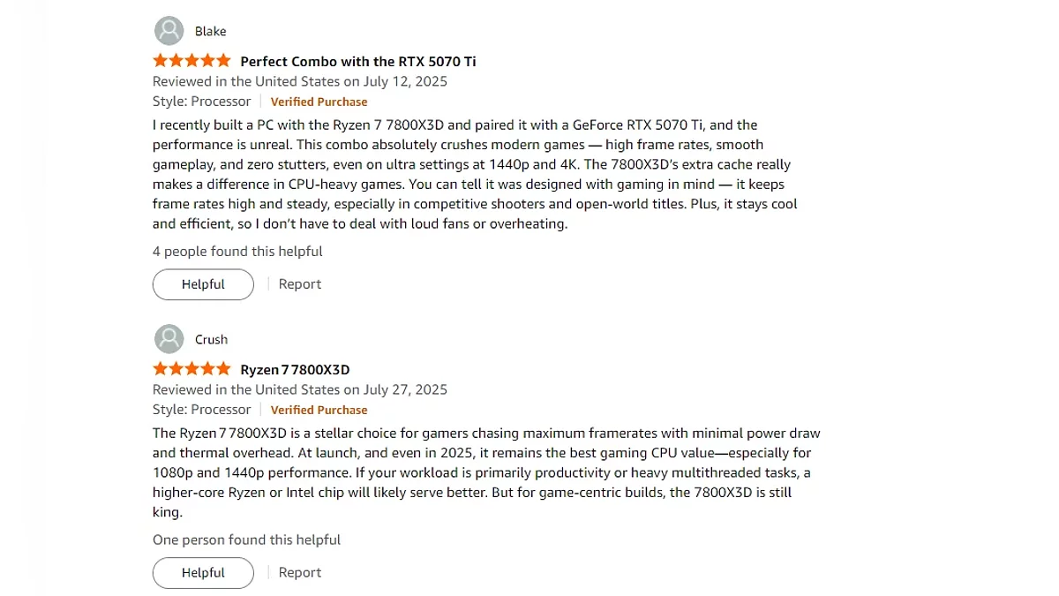Click the five-star rating on Blake's review
Viewport: 1059px width, 596px height.
[192, 61]
